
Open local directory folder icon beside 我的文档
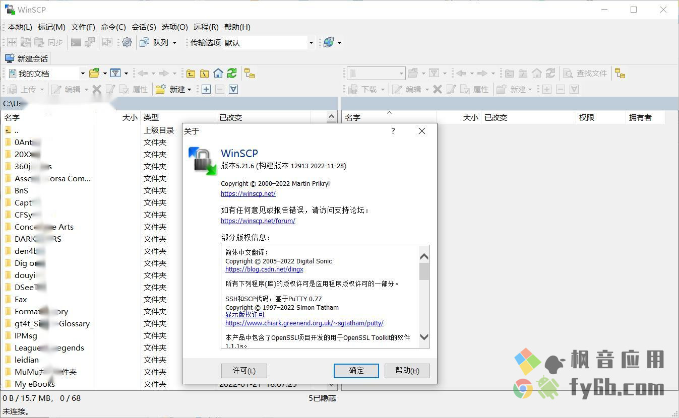(x=94, y=74)
